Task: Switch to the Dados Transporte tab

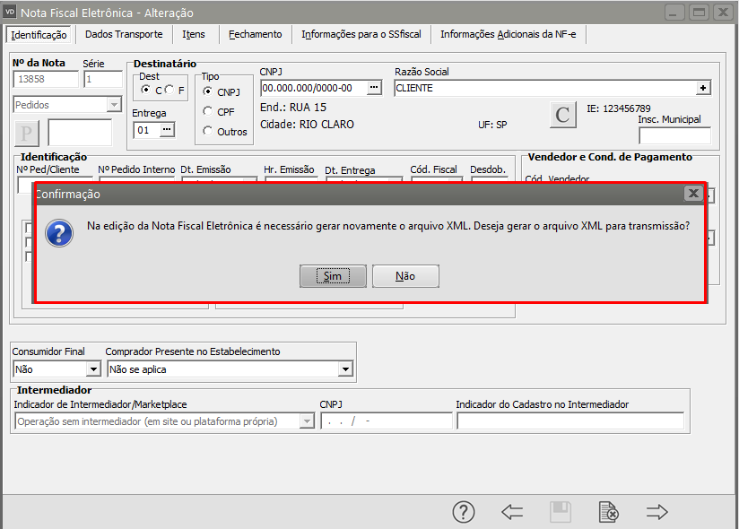Action: point(124,34)
